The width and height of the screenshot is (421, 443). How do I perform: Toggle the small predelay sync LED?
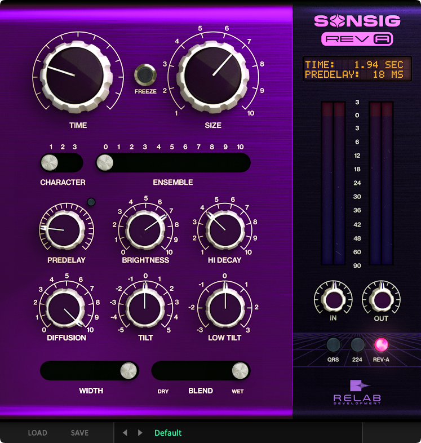tap(91, 202)
